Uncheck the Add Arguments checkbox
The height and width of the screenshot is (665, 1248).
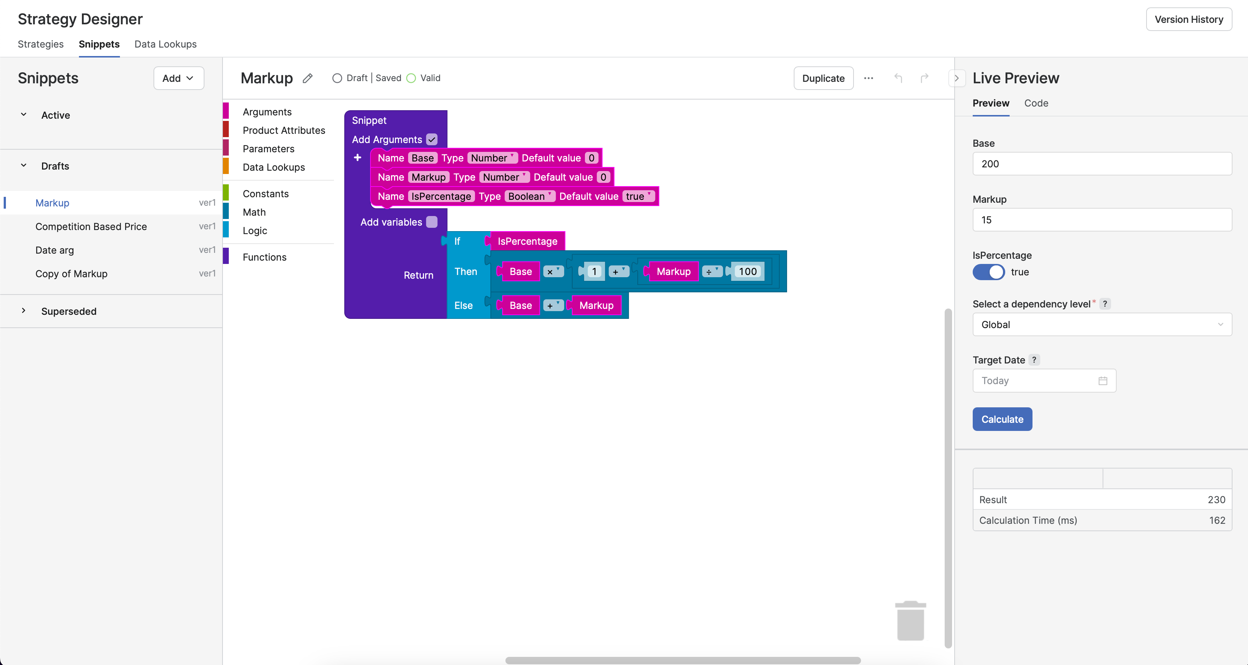tap(432, 139)
